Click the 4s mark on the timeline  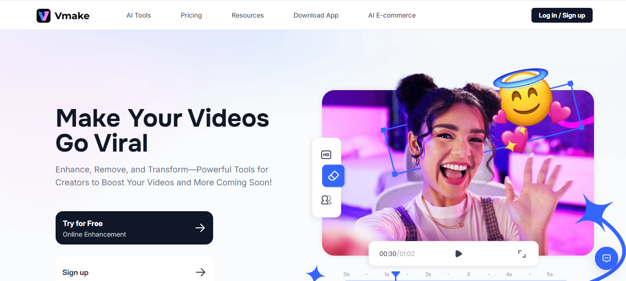509,275
